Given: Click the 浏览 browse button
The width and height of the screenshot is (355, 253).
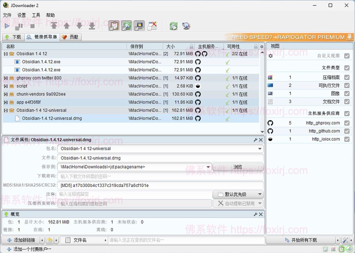Looking at the screenshot, I should tap(238, 167).
